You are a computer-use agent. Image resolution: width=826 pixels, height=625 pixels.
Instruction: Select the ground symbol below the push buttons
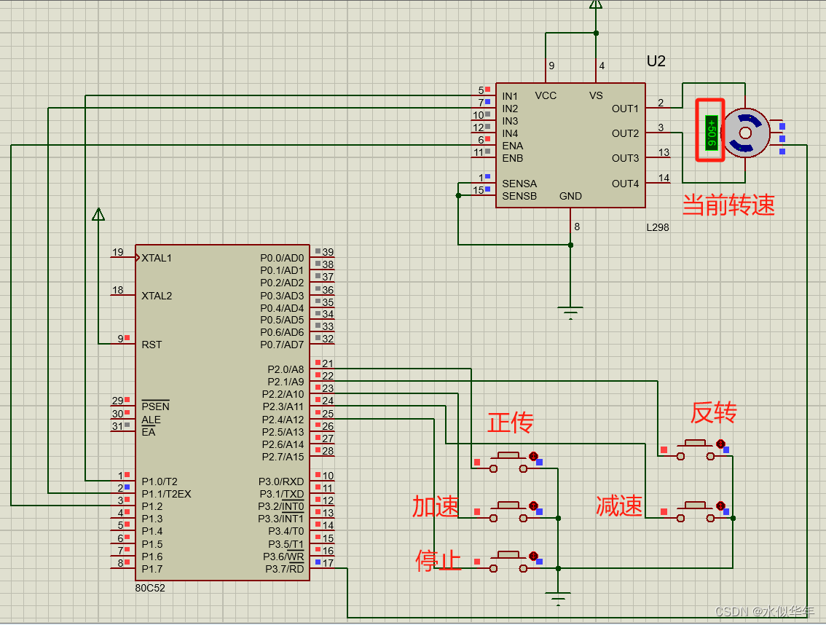point(558,600)
